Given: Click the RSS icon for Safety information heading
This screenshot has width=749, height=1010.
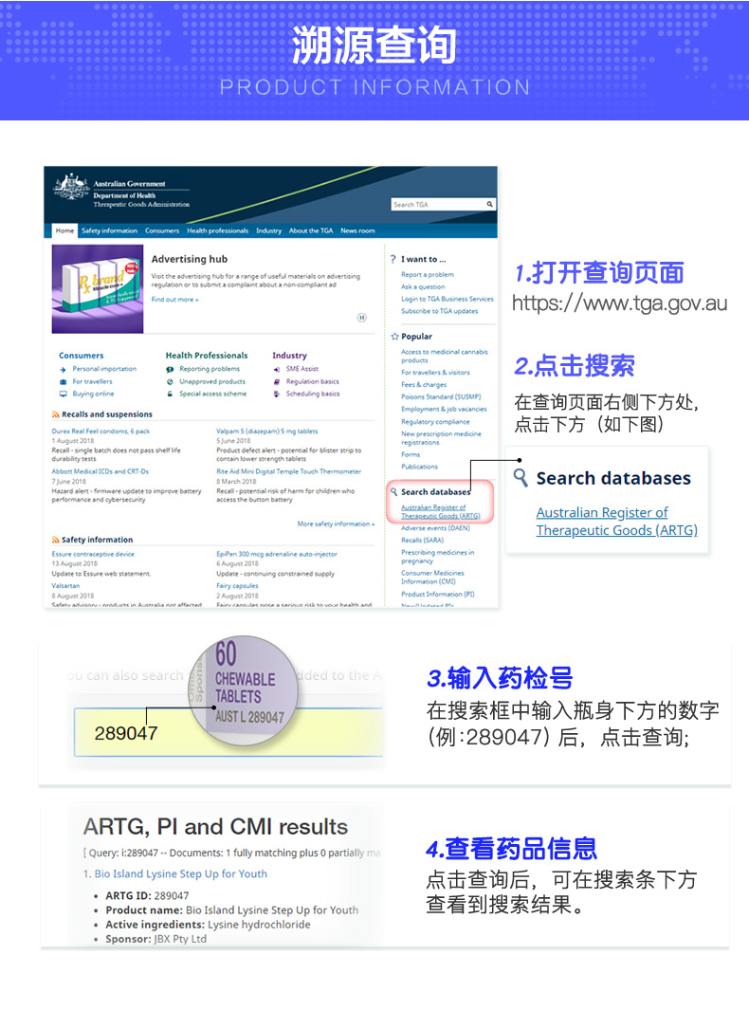Looking at the screenshot, I should [55, 540].
